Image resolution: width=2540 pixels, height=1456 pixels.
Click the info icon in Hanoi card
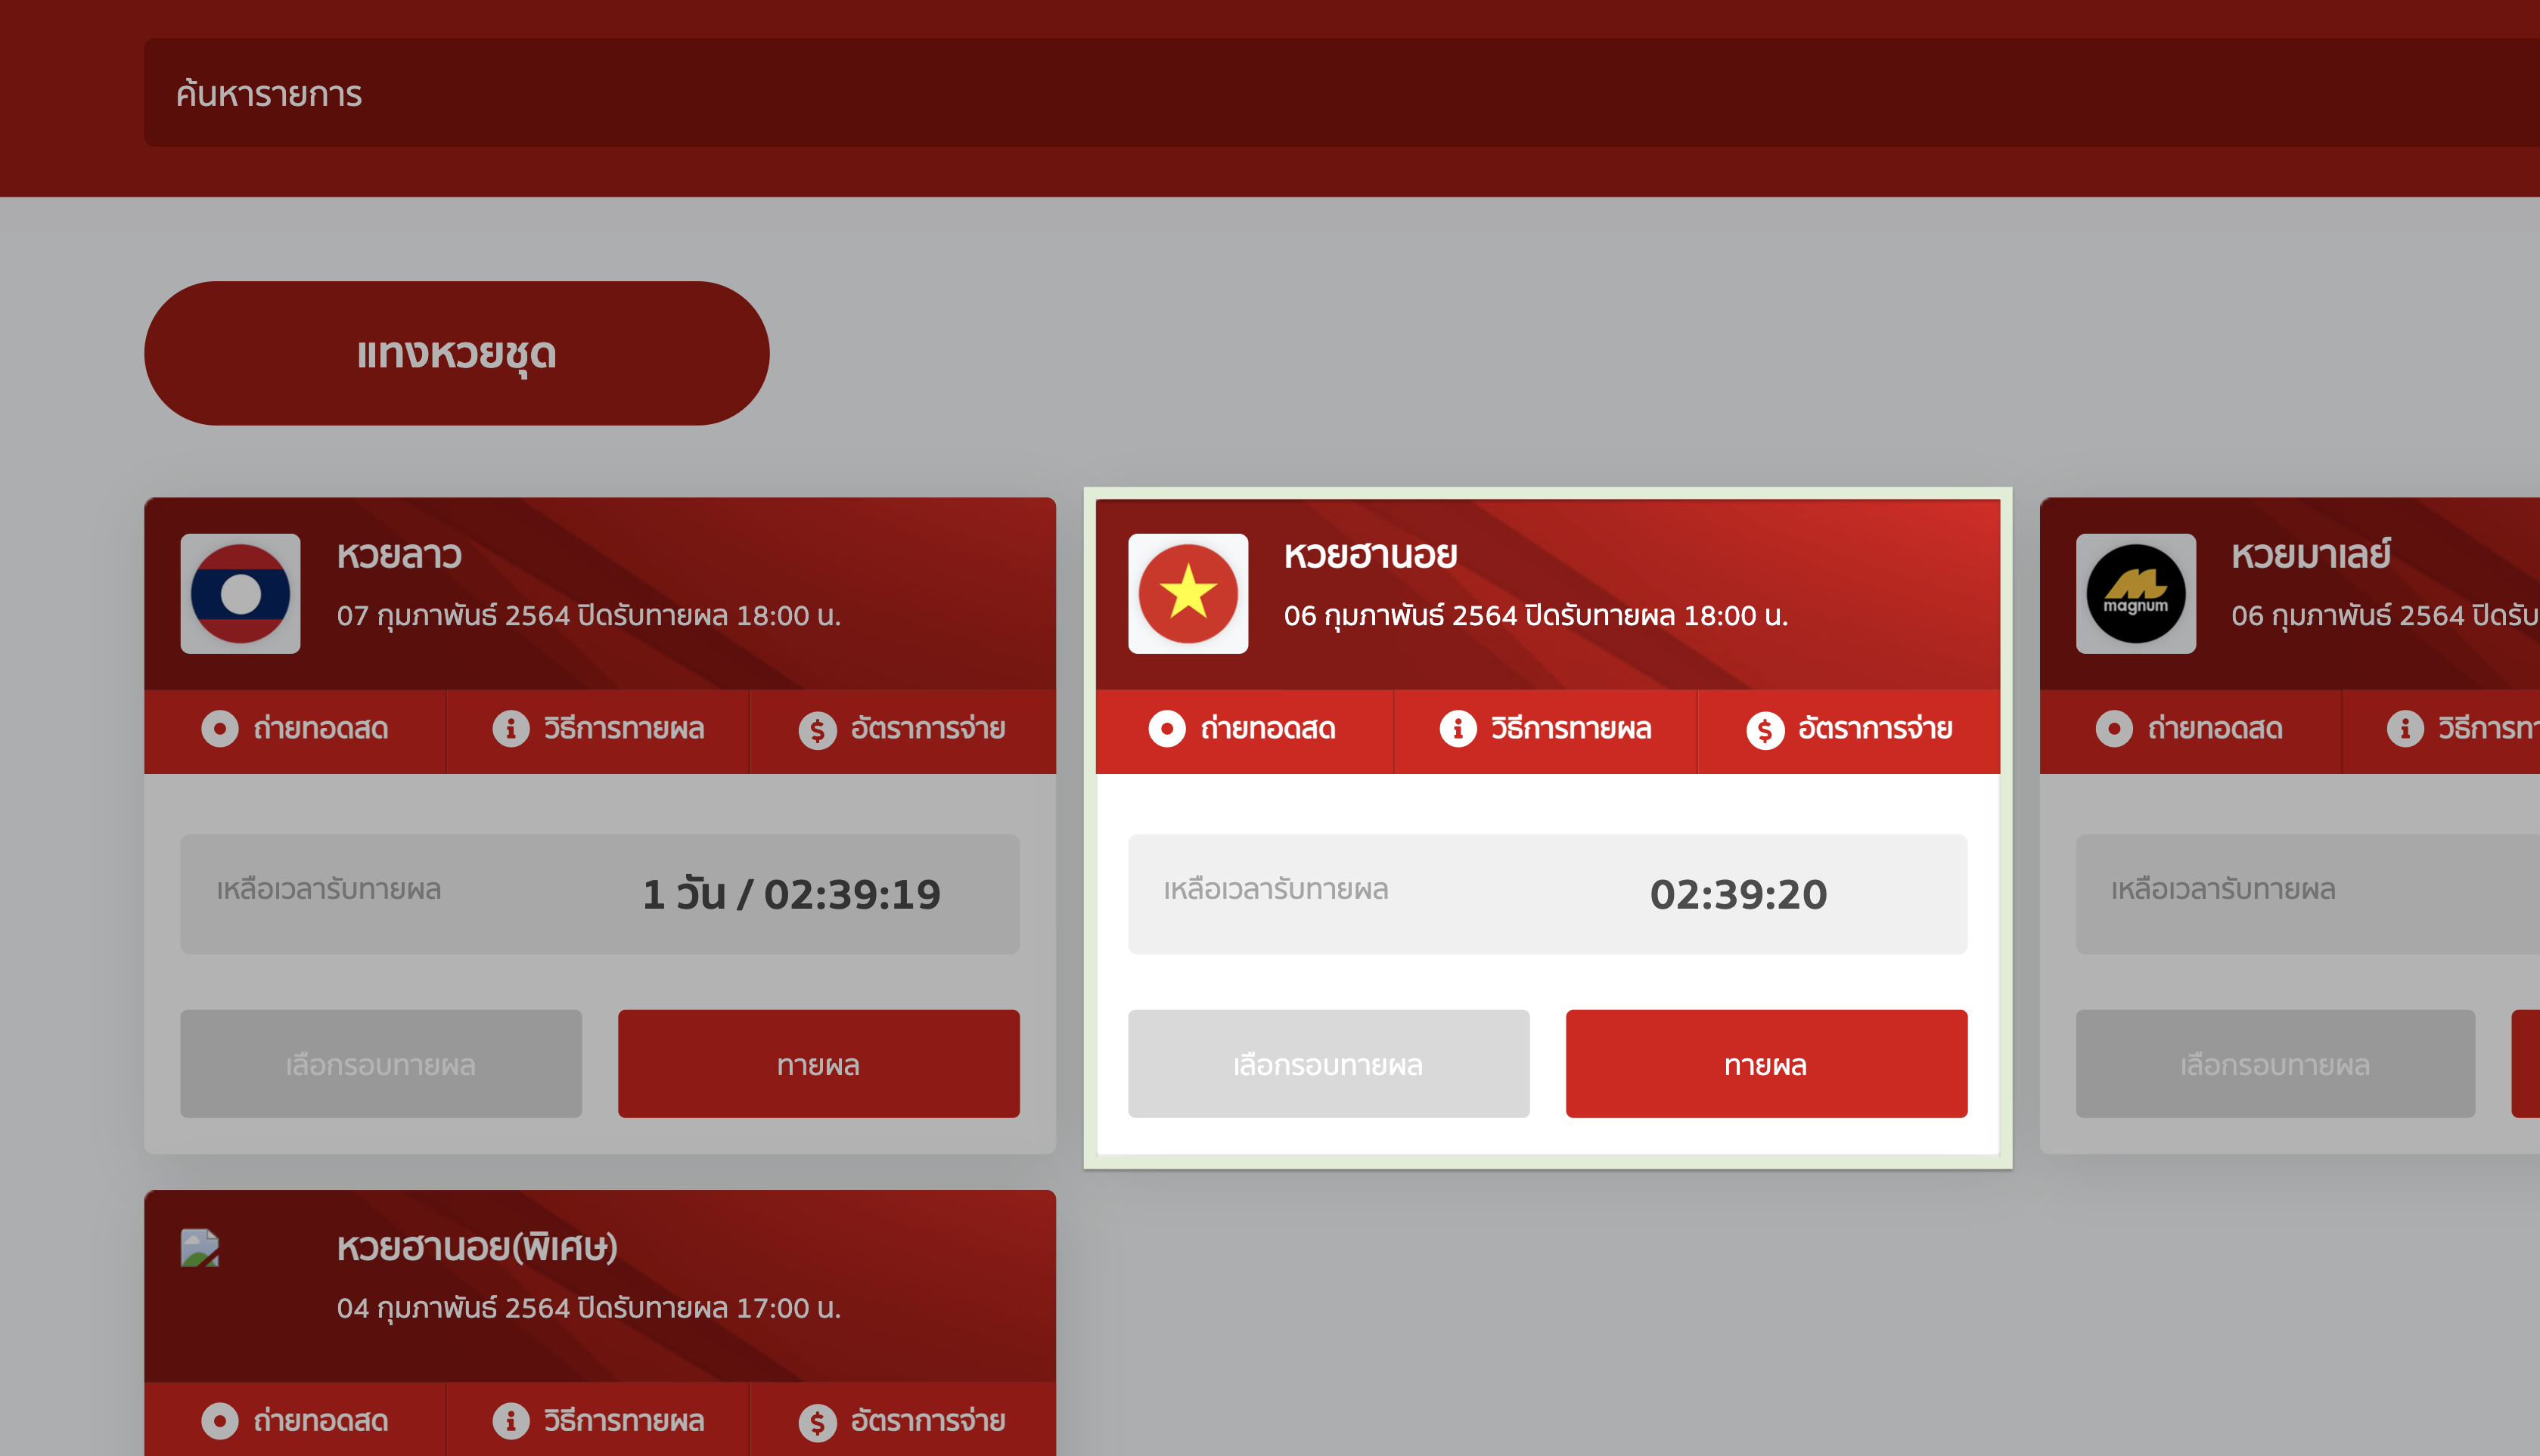click(1457, 729)
